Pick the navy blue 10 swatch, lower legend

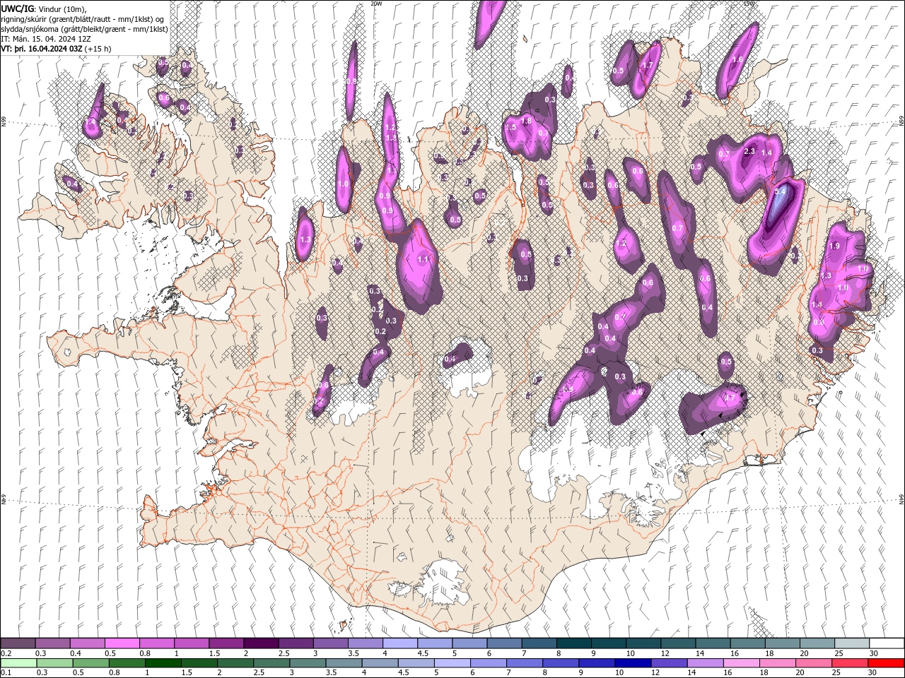pos(633,663)
